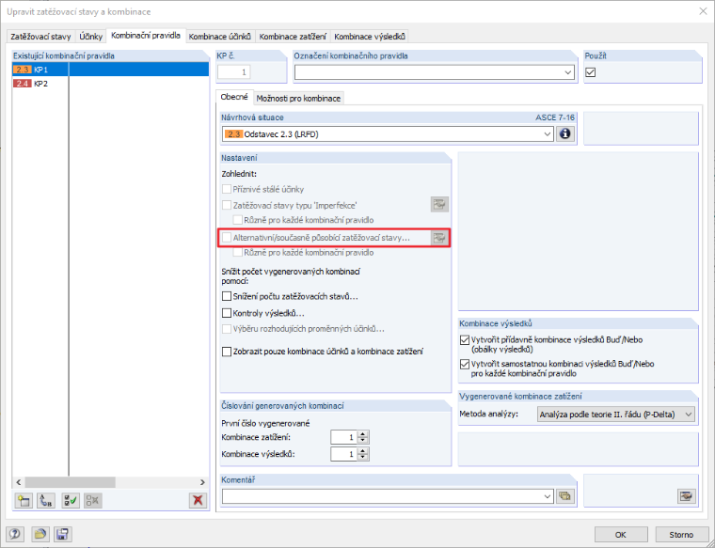Screen dimensions: 715x548
Task: Select Kombinační pravidla tab
Action: coord(146,36)
